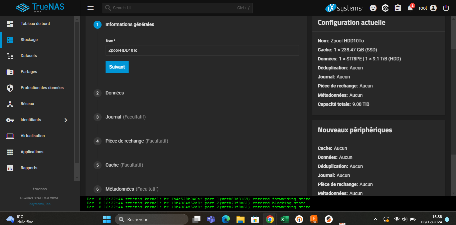Click the iXsystems logo in the header
Image resolution: width=456 pixels, height=225 pixels.
click(x=344, y=8)
